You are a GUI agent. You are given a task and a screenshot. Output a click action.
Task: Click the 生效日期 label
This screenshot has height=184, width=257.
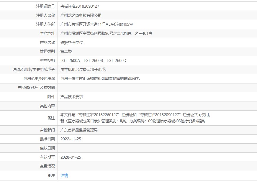pos(48,148)
